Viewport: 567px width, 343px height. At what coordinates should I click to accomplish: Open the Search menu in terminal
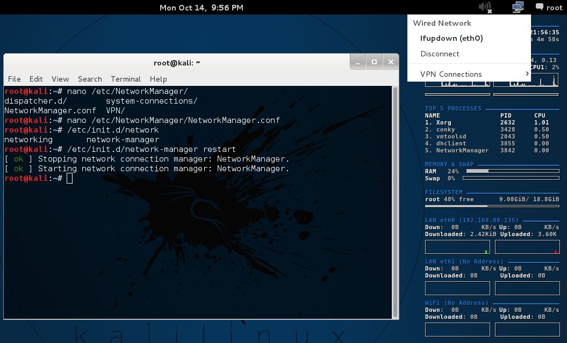(90, 79)
